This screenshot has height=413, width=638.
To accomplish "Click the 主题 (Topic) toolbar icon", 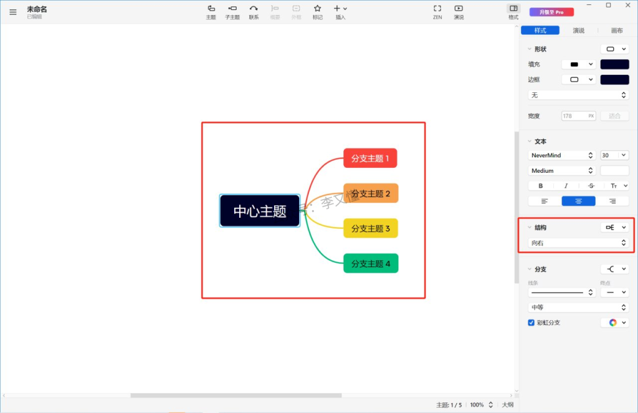I will click(x=211, y=12).
